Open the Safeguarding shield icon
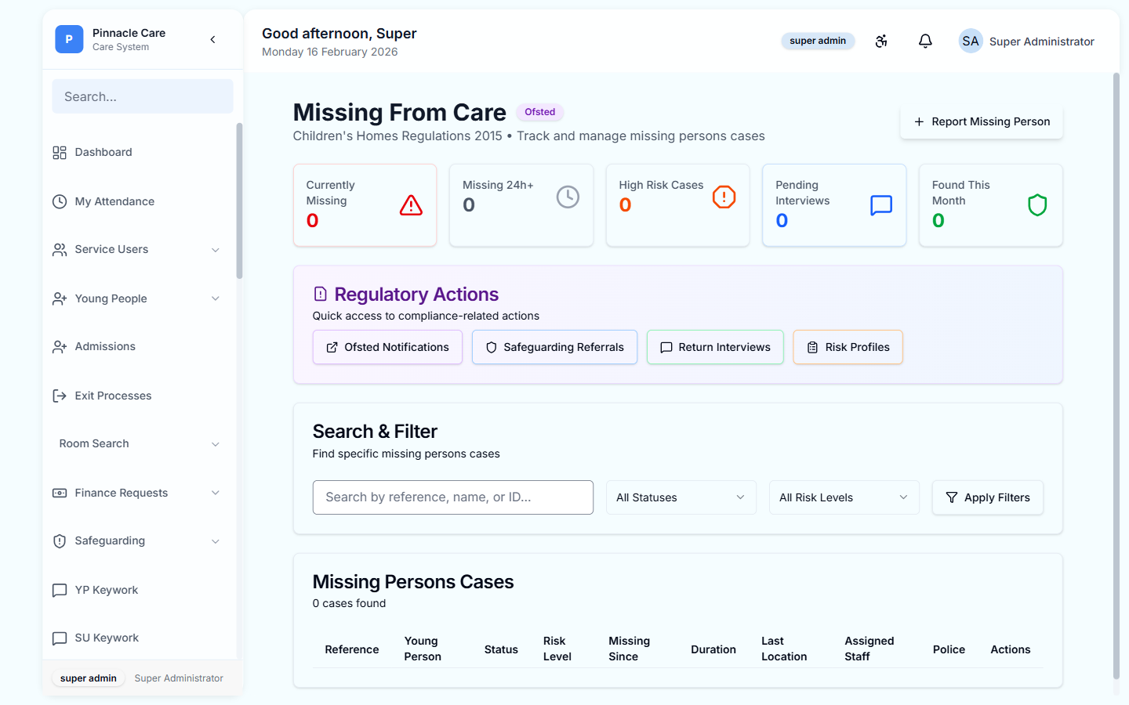Screen dimensions: 1129x705 (59, 540)
